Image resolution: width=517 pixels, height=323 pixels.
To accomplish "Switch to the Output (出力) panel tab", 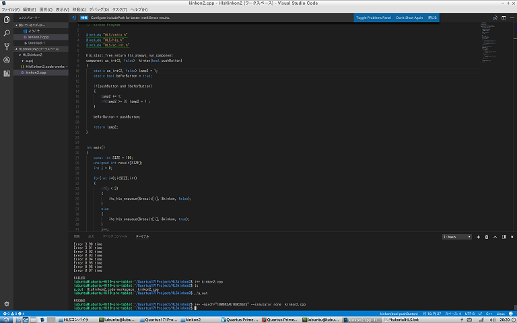I will (x=91, y=236).
